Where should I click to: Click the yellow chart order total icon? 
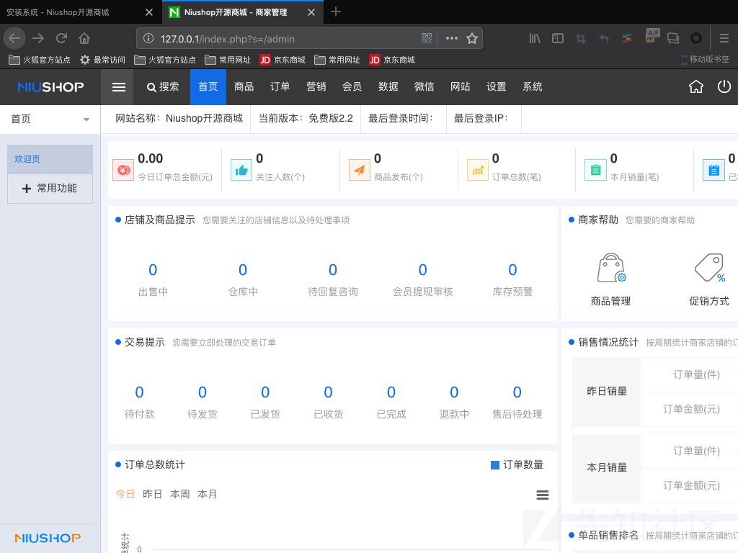[x=478, y=170]
